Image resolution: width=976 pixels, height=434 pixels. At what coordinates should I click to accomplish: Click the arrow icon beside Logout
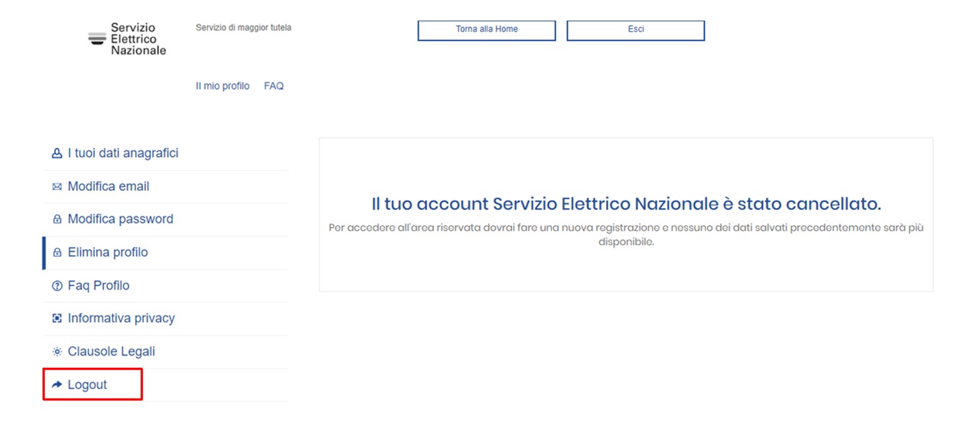57,385
